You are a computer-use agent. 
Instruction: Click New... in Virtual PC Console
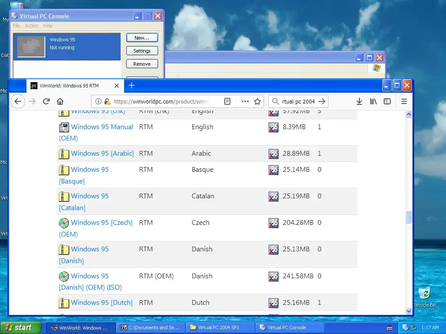point(142,38)
